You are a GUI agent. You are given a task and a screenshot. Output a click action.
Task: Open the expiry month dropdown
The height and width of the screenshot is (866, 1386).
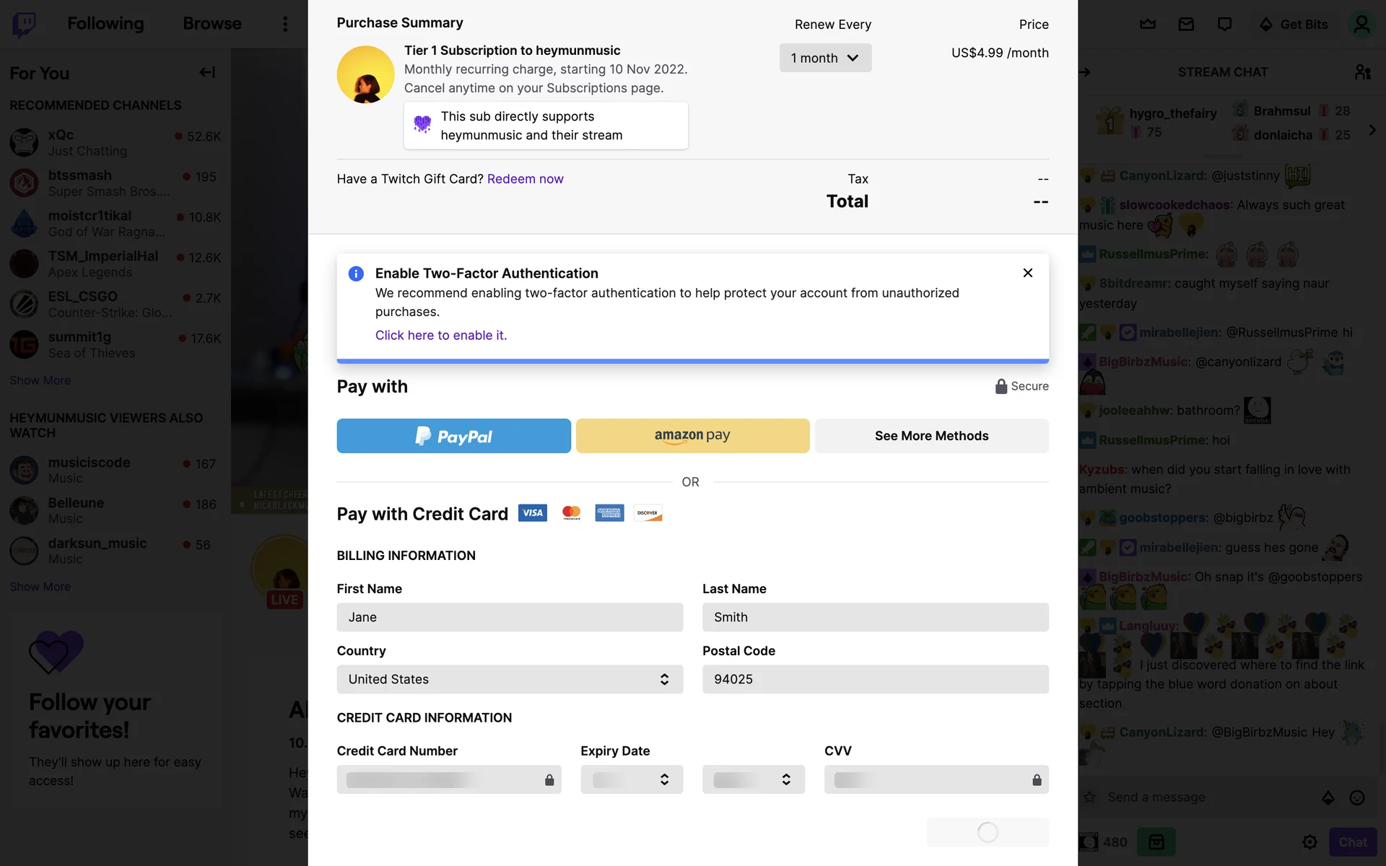click(632, 779)
